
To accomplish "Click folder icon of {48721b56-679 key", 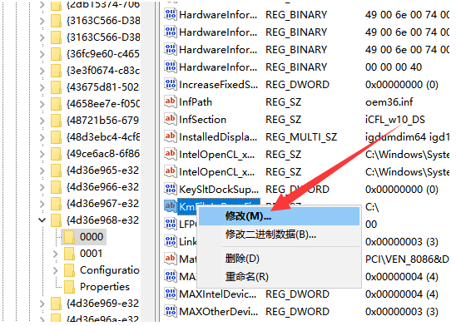I will [56, 121].
